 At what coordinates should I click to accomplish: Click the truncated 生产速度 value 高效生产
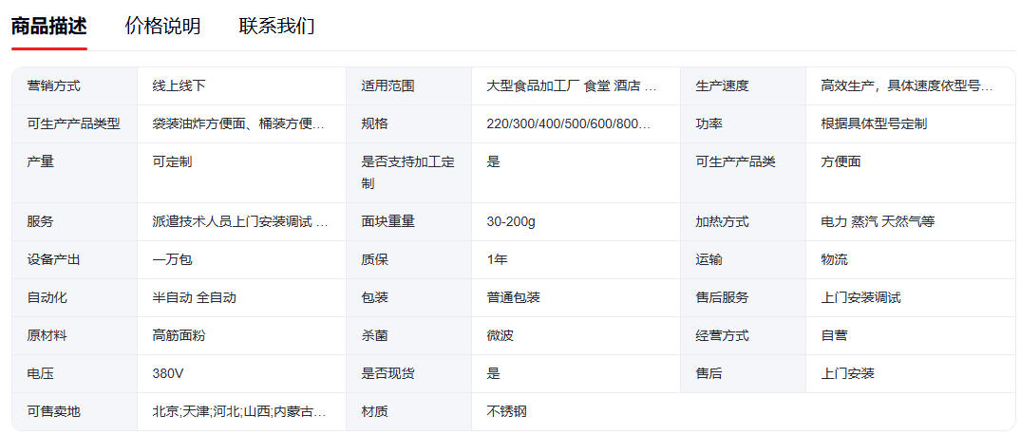point(906,85)
